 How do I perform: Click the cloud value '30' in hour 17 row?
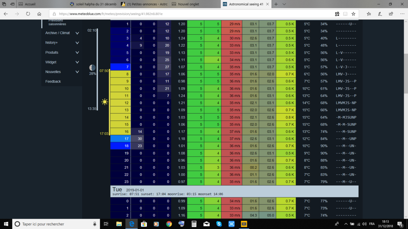click(137, 139)
